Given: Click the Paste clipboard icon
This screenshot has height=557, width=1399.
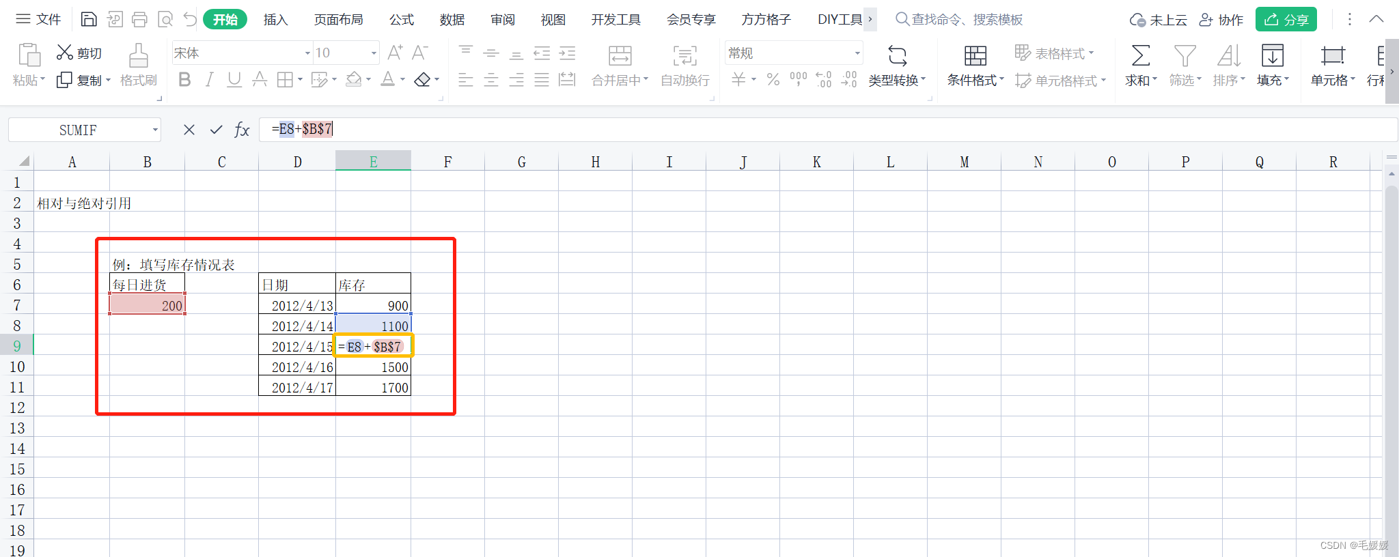Looking at the screenshot, I should pos(29,55).
